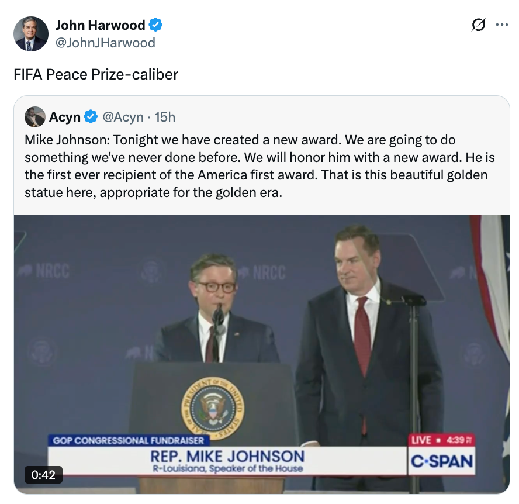Image resolution: width=519 pixels, height=504 pixels.
Task: Click the 0:42 video duration badge
Action: point(43,475)
